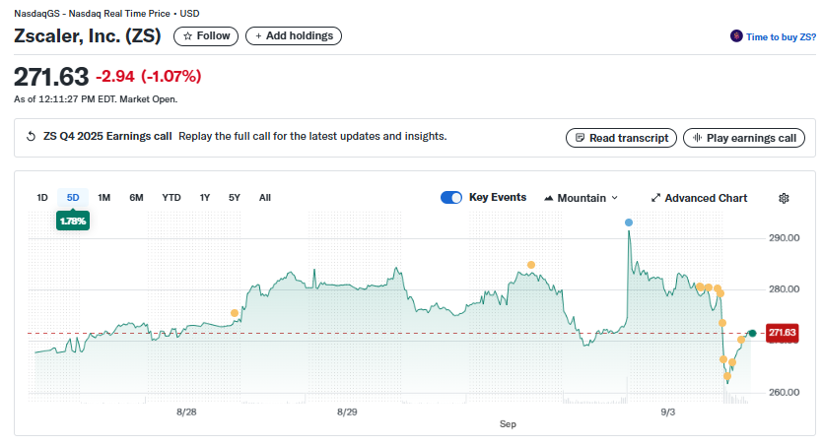Click the purple Time to buy ZS icon
Image resolution: width=822 pixels, height=445 pixels.
click(736, 36)
